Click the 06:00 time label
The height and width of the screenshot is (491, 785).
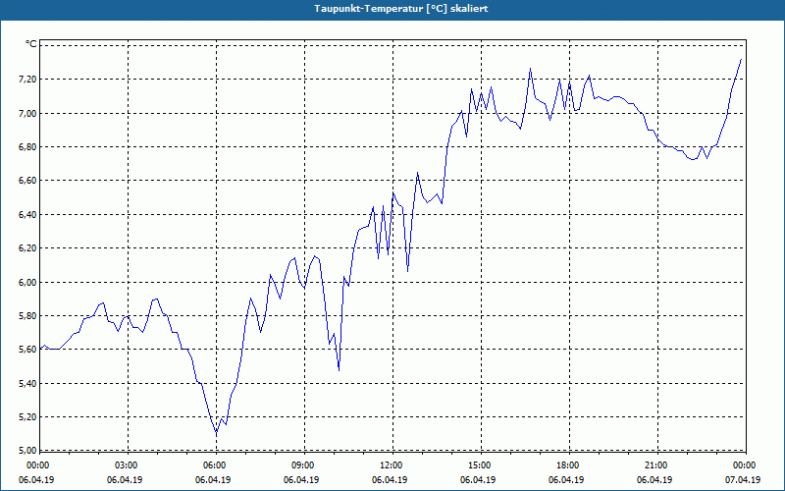click(x=216, y=465)
